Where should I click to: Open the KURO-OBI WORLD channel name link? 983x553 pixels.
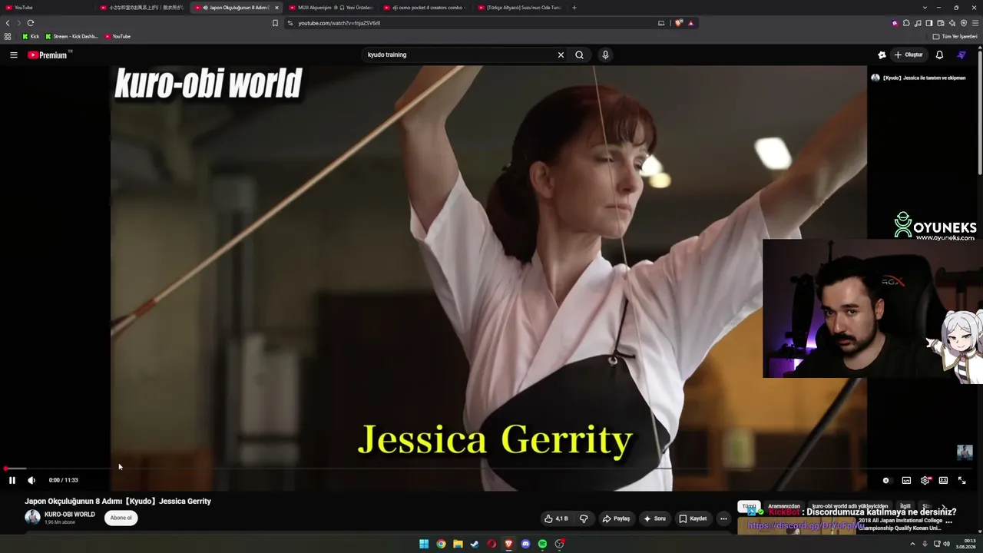click(x=70, y=514)
